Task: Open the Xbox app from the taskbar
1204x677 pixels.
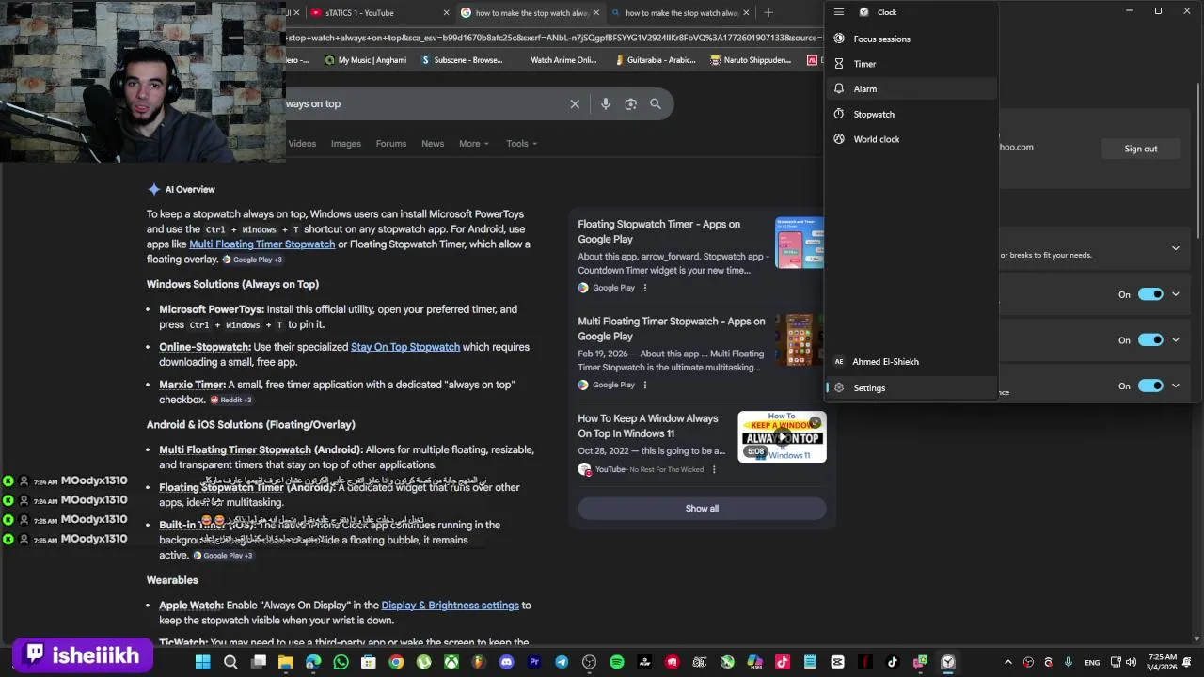Action: tap(451, 662)
